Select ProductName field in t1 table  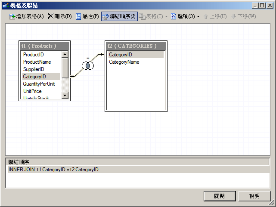(x=37, y=62)
